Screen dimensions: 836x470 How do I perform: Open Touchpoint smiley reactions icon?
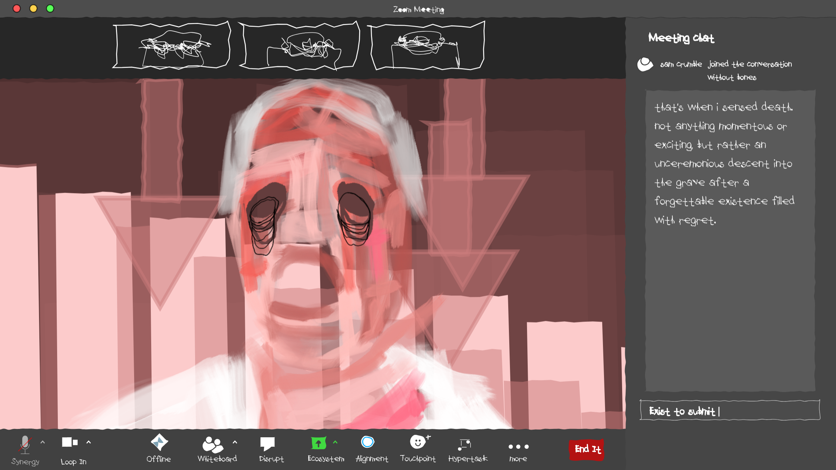click(418, 442)
